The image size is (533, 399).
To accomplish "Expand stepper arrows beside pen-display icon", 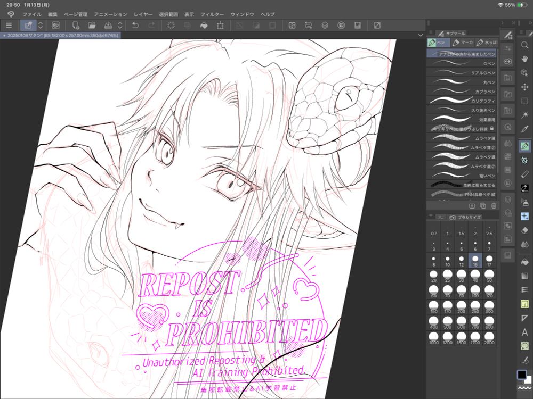I will 41,26.
